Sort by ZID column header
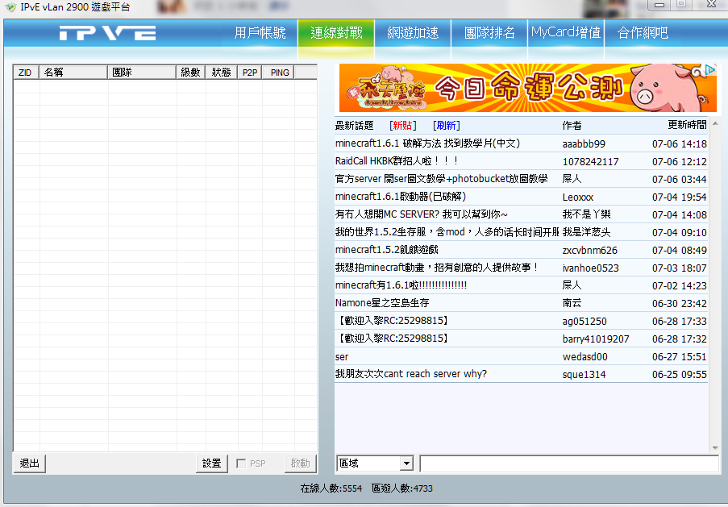Image resolution: width=728 pixels, height=507 pixels. click(26, 73)
